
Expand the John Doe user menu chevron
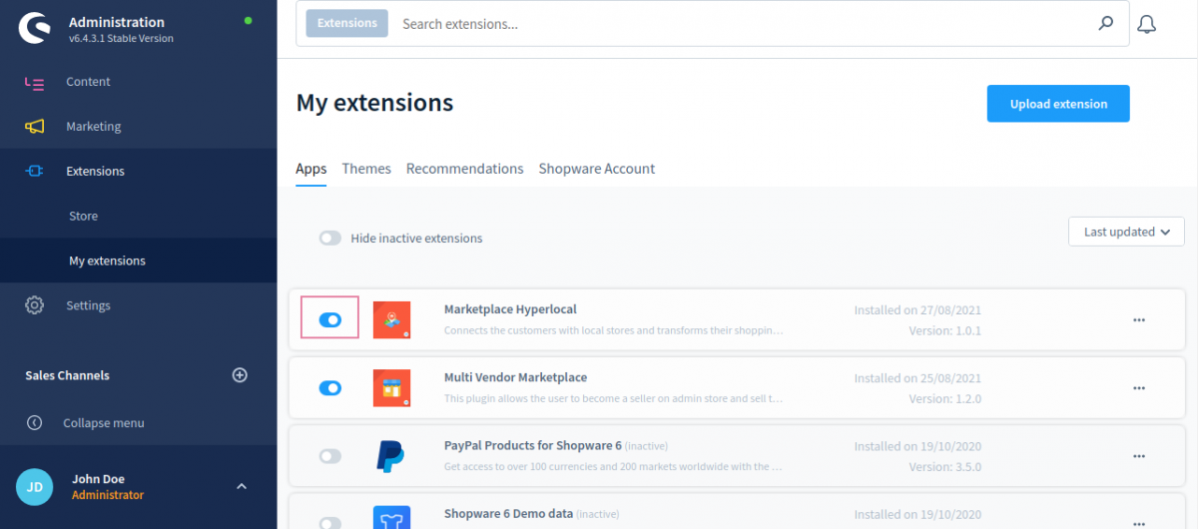pos(241,486)
